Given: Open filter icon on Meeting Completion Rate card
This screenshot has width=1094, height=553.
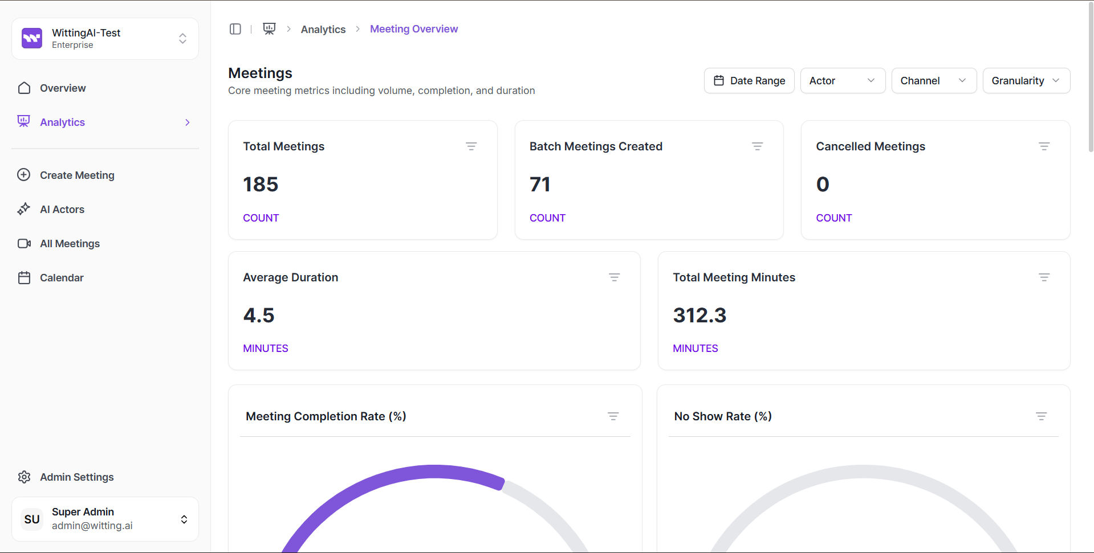Looking at the screenshot, I should pos(613,416).
